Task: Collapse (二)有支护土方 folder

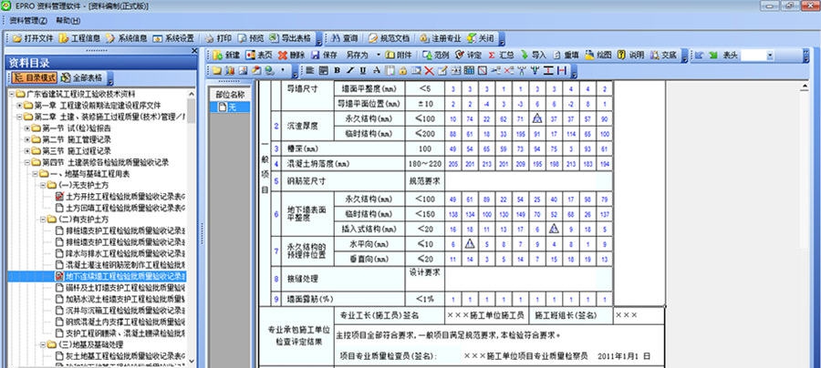Action: (44, 220)
